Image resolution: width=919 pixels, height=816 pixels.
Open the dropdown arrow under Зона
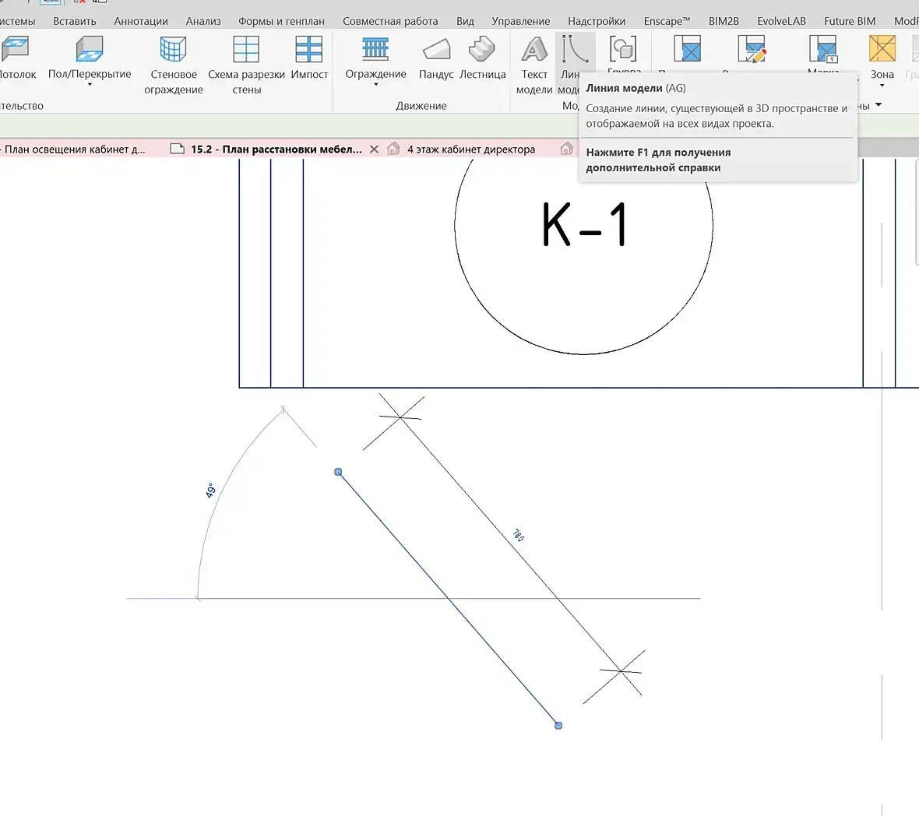click(882, 86)
